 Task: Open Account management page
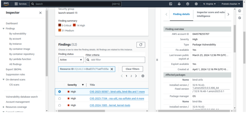click(17, 102)
